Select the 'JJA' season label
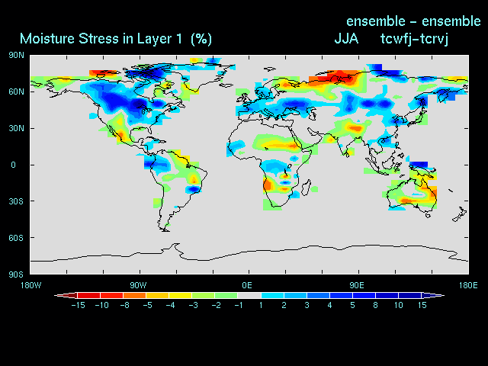 [346, 39]
